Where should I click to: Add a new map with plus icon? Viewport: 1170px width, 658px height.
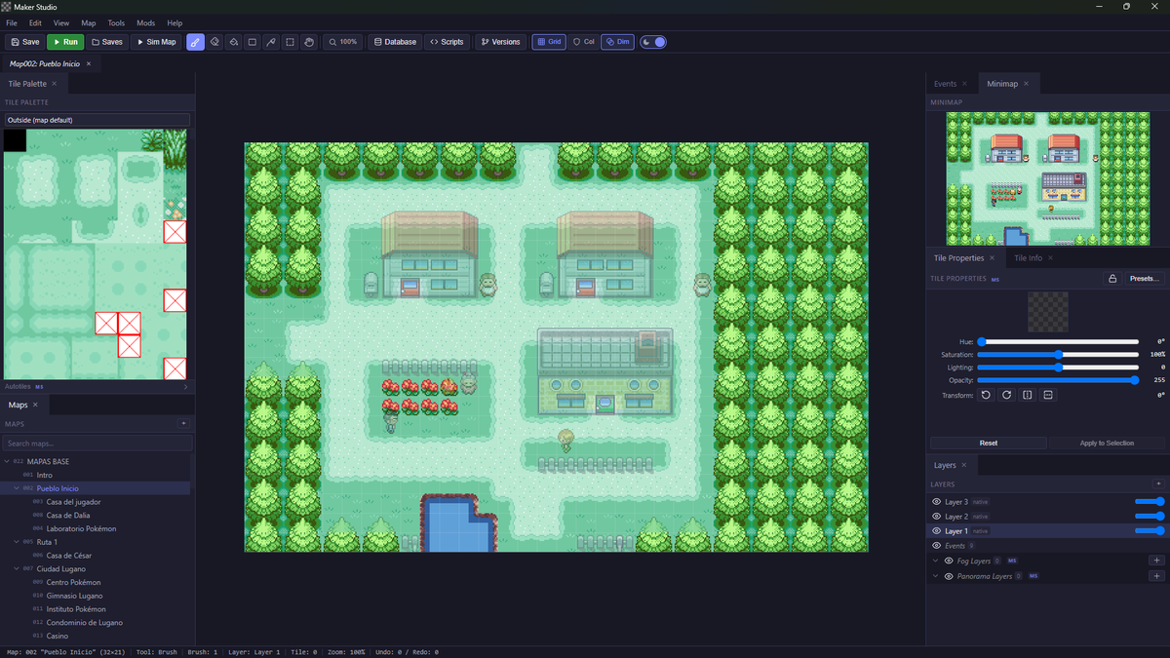[x=183, y=424]
